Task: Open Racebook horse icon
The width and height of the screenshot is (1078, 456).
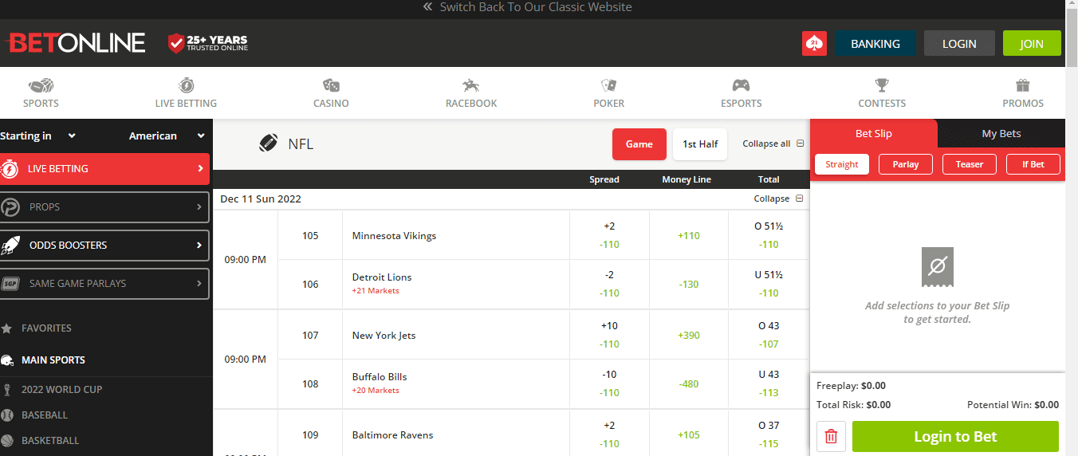Action: [x=471, y=85]
